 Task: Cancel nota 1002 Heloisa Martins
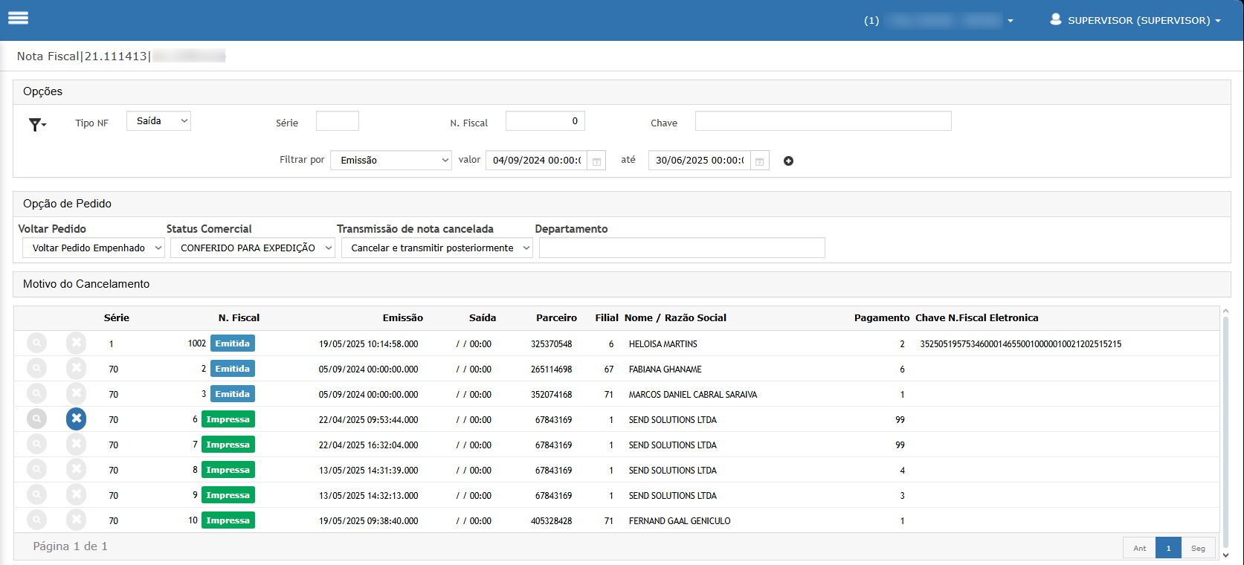tap(76, 343)
